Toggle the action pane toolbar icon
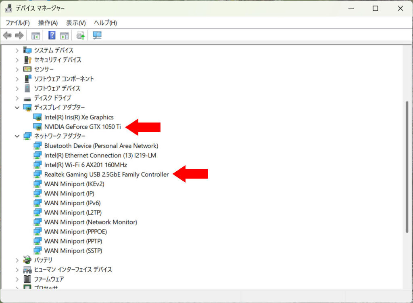Viewport: 413px width, 303px height. 64,36
